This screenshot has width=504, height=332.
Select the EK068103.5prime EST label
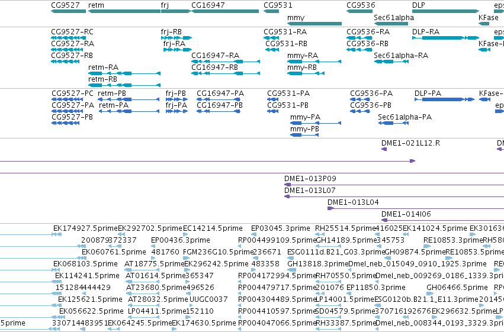coord(85,265)
